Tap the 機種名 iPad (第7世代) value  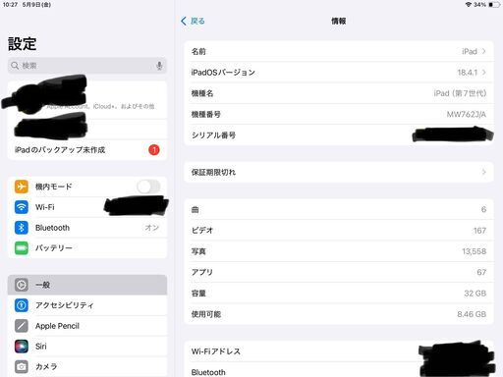point(460,93)
